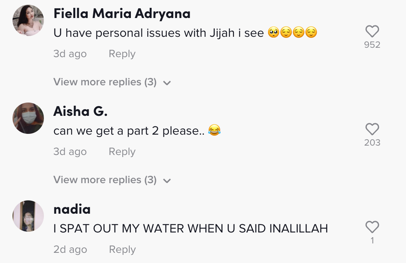Viewport: 406px width, 263px height.
Task: Select the "I SPAT OUT MY WATER" comment text
Action: [x=190, y=229]
